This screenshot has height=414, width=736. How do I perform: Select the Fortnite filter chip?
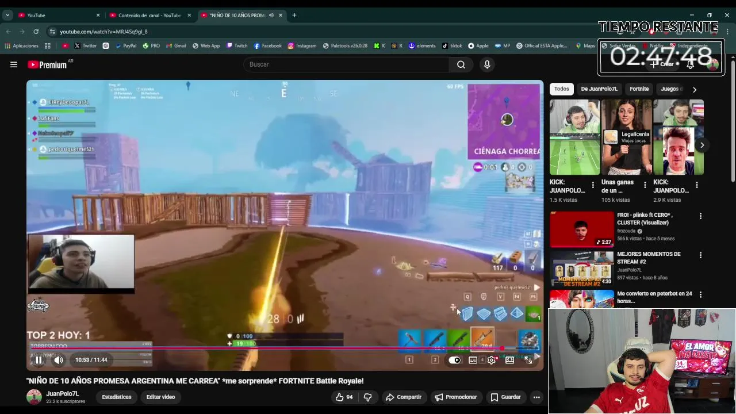tap(639, 89)
